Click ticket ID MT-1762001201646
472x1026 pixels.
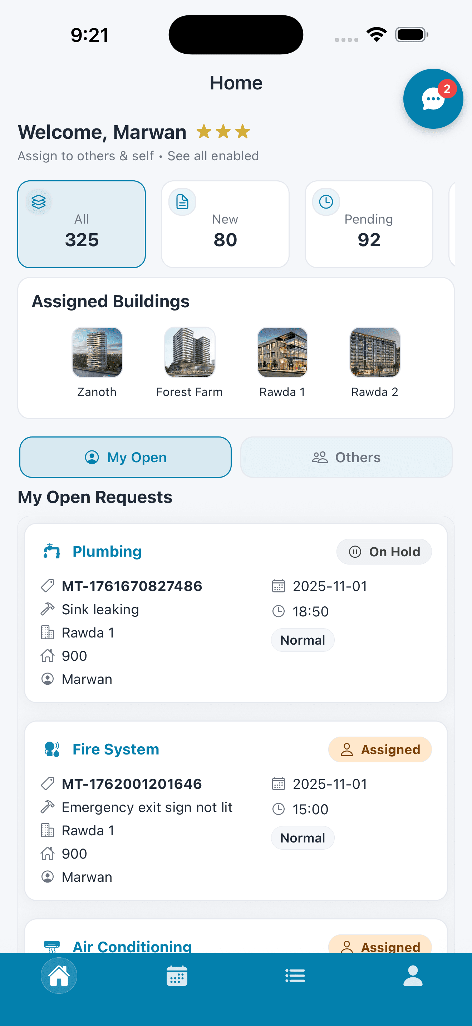[x=132, y=784]
